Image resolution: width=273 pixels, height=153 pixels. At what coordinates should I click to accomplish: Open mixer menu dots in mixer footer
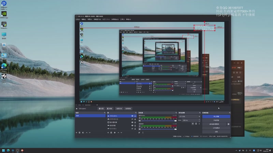click(143, 133)
